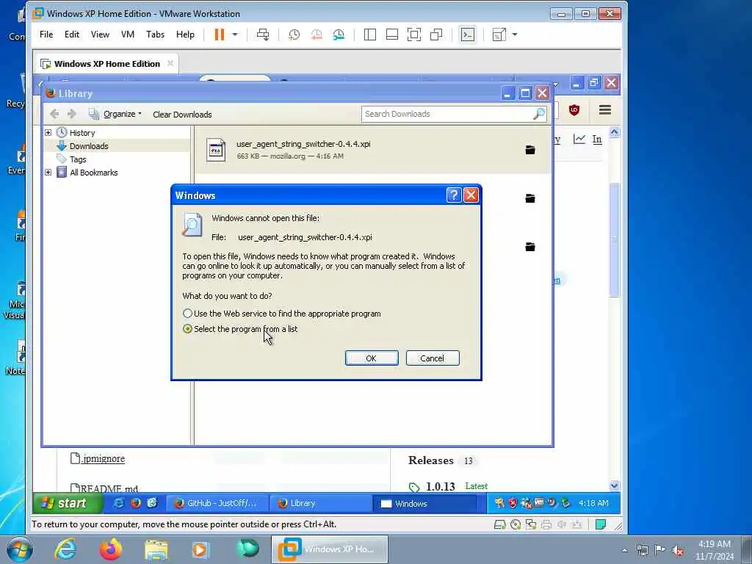Click Cancel in the Windows dialog
This screenshot has height=564, width=752.
click(x=433, y=358)
